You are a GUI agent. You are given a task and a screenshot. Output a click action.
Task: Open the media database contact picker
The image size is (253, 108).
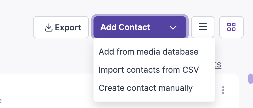[x=148, y=52]
